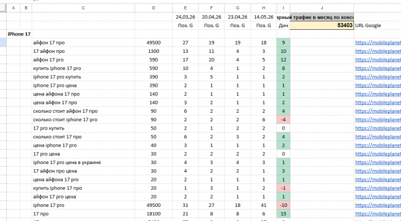
Task: Click the green dynamics cell 15
Action: [284, 214]
